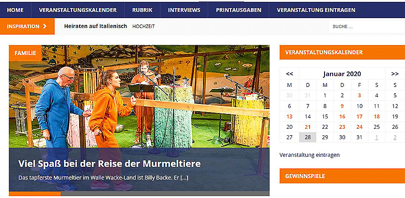Image resolution: width=405 pixels, height=198 pixels.
Task: Open the Murmeltiere featured image
Action: (139, 96)
